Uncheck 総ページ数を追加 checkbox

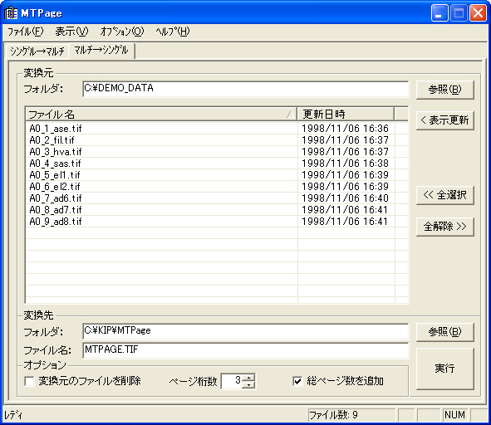(297, 381)
